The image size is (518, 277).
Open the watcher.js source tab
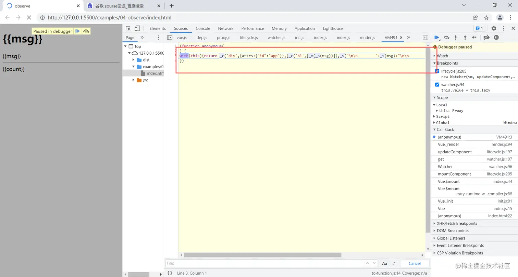pyautogui.click(x=276, y=38)
